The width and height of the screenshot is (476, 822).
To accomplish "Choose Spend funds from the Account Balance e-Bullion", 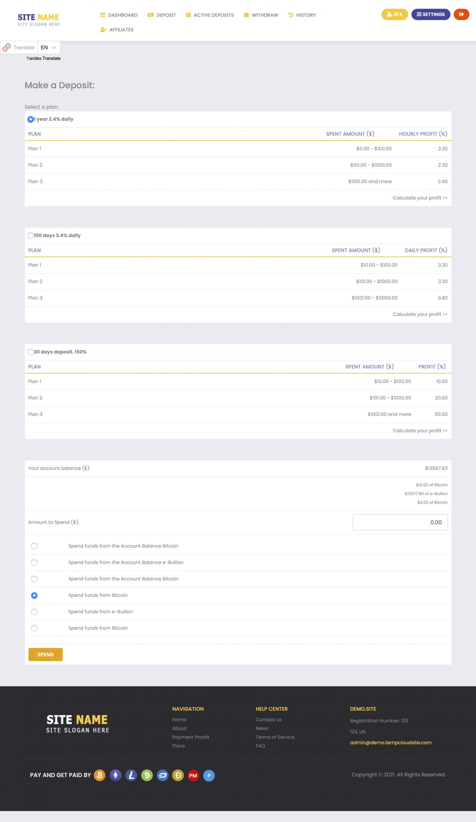I will 34,562.
